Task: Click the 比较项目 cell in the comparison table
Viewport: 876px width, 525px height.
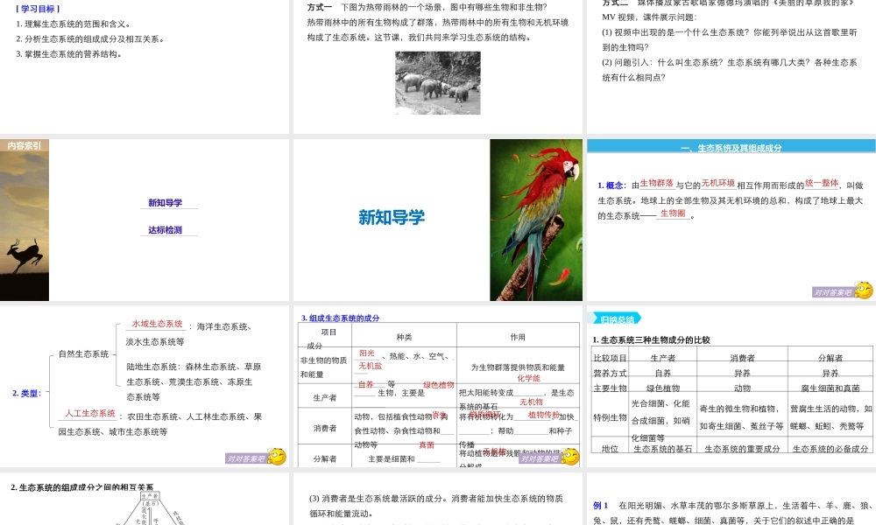Action: click(x=610, y=358)
